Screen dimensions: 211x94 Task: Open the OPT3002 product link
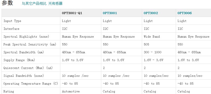(x=151, y=13)
